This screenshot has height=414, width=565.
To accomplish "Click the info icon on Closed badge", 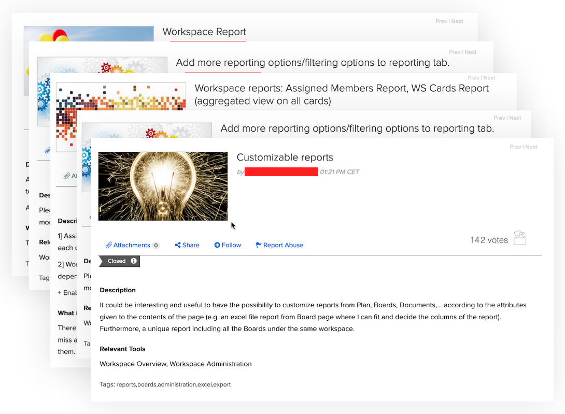I will (134, 261).
